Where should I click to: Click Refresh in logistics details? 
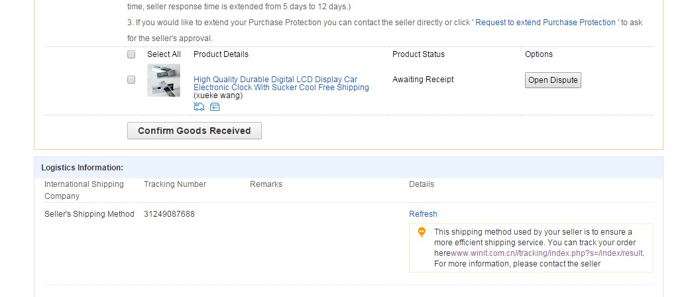pyautogui.click(x=423, y=214)
